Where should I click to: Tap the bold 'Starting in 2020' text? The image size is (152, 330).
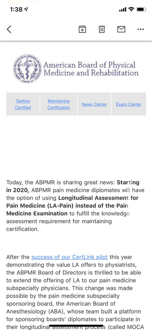coord(73,186)
